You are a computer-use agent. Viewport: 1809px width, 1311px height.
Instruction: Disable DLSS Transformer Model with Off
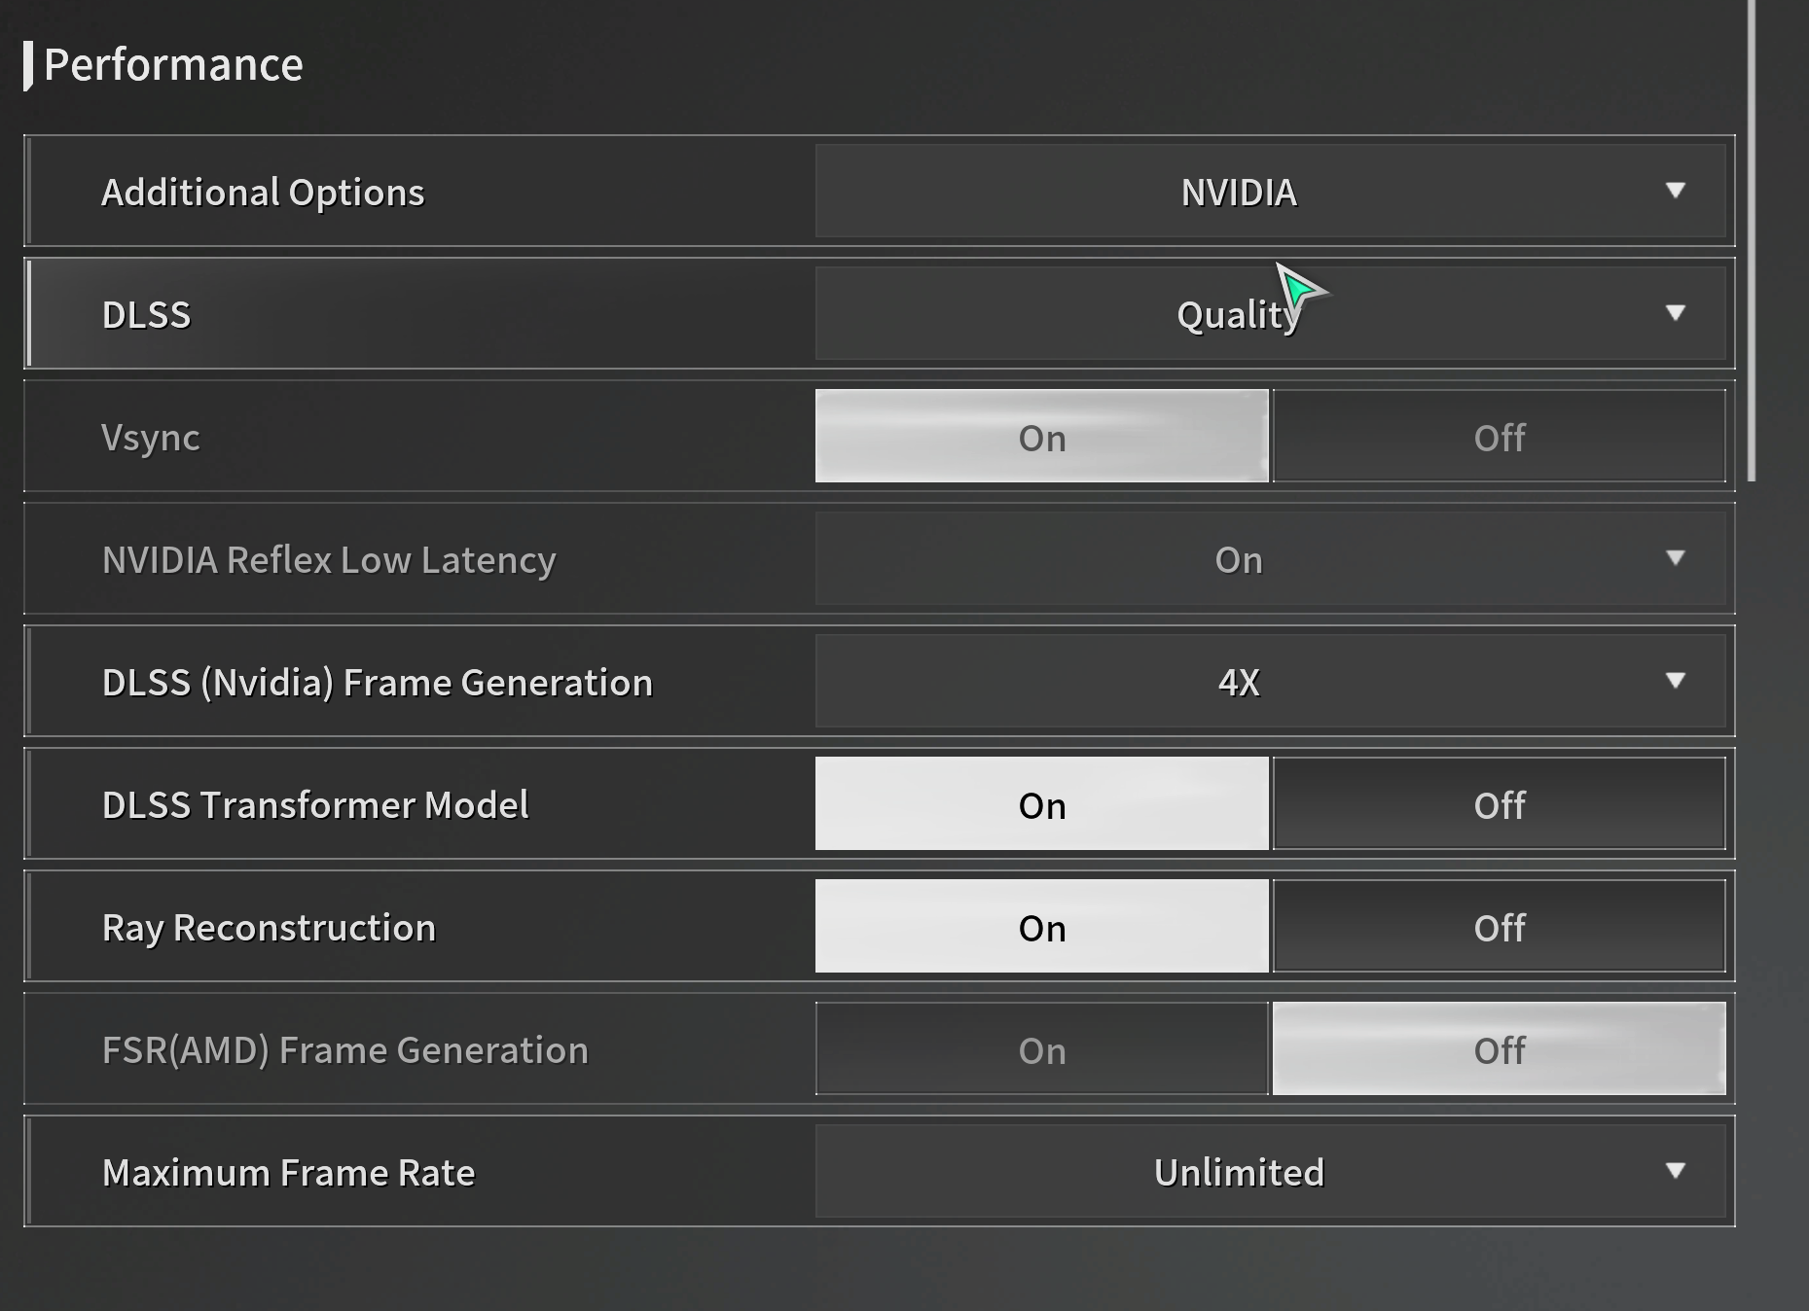pos(1499,803)
